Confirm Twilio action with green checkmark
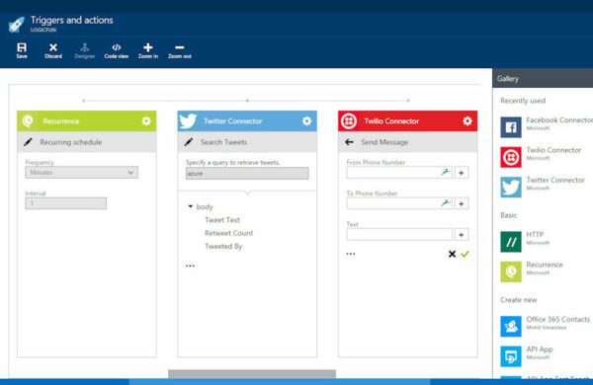The height and width of the screenshot is (385, 593). point(465,254)
